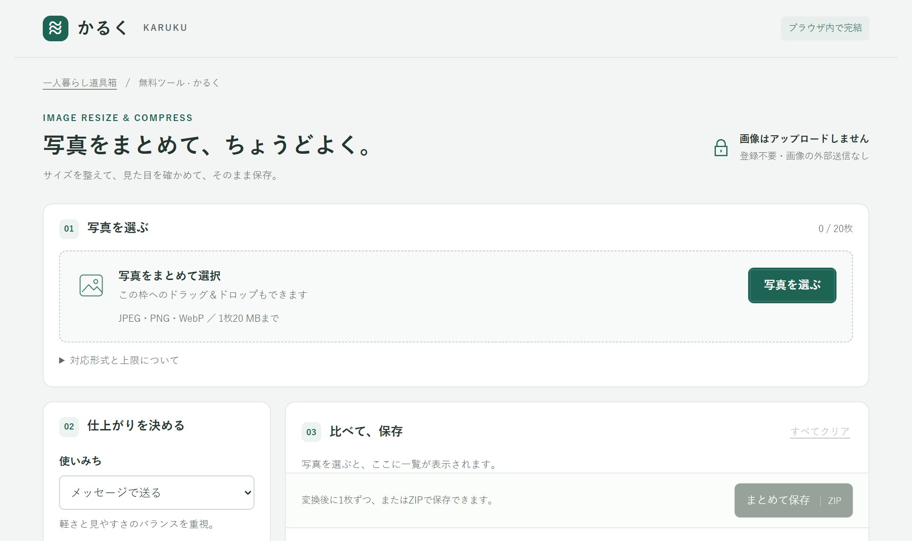Open the 一人暮らし道具箱 breadcrumb link

pyautogui.click(x=80, y=83)
